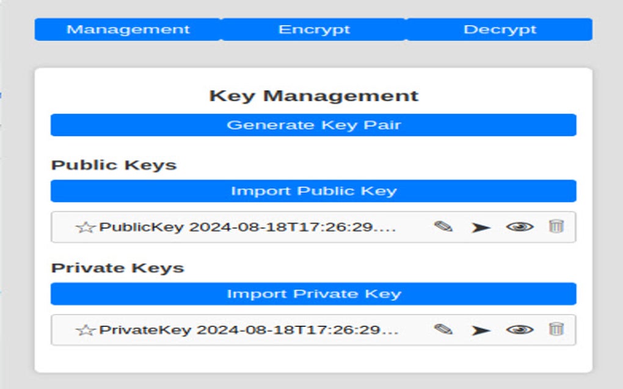The image size is (623, 389).
Task: Click Import Public Key
Action: click(x=313, y=191)
